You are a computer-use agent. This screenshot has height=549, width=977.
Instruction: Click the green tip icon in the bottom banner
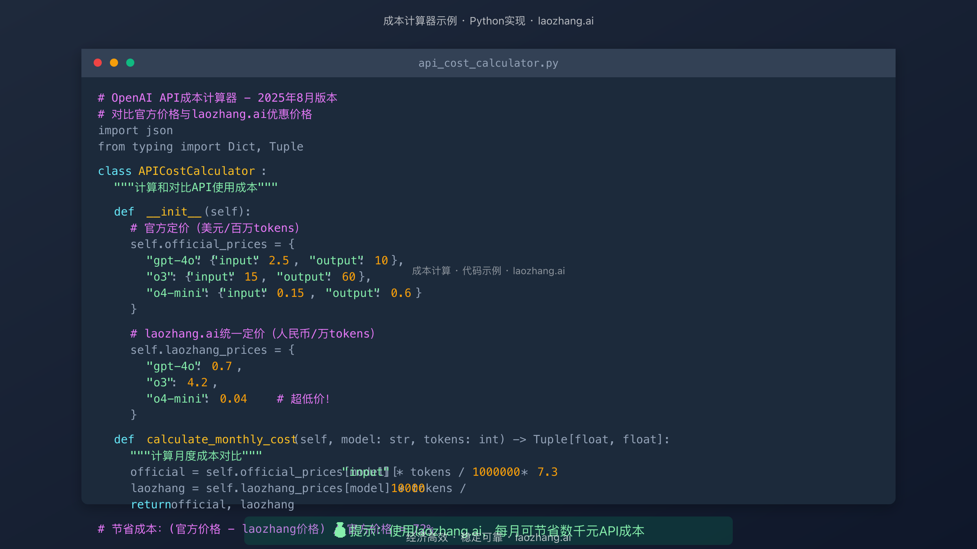click(340, 530)
